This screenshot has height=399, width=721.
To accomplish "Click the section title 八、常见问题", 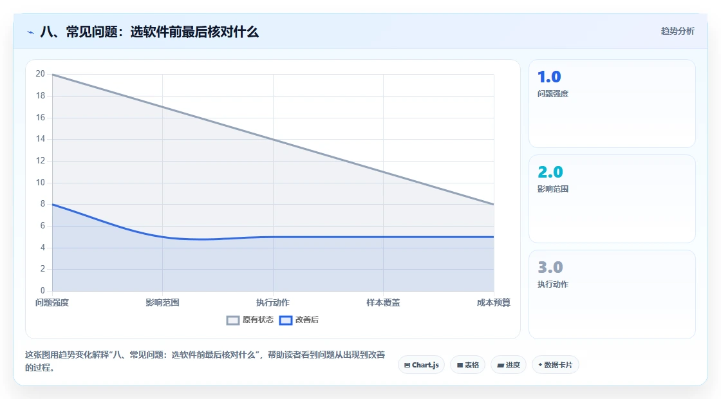I will [149, 32].
